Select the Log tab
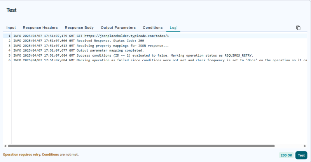 click(x=173, y=28)
